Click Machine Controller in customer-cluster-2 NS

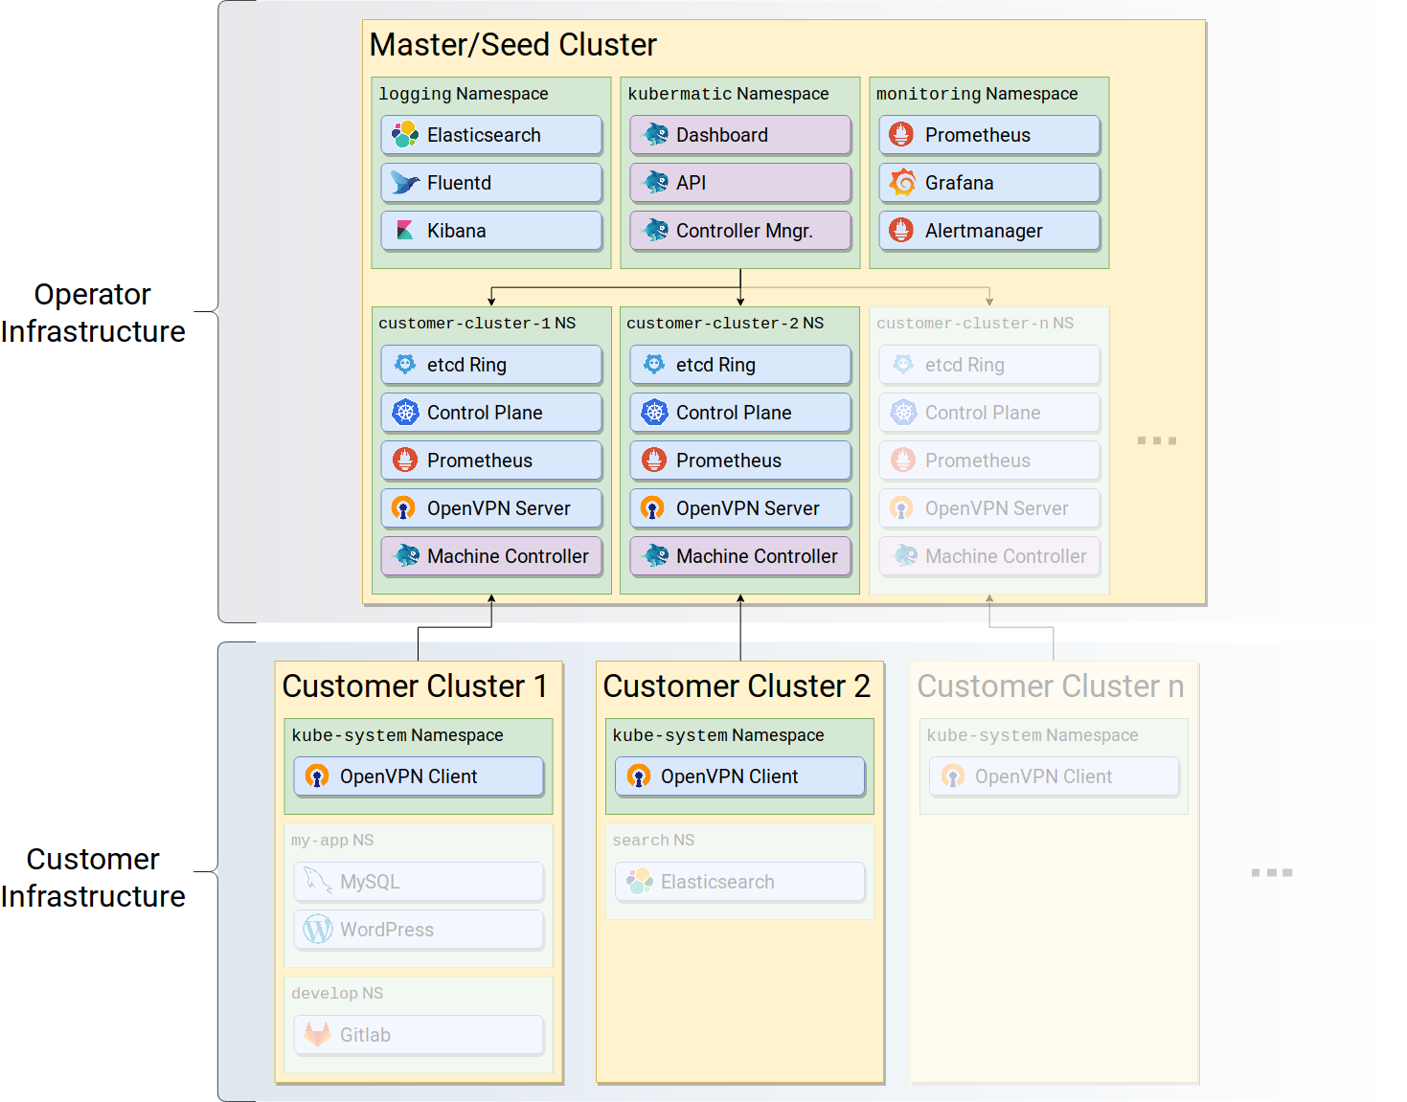coord(739,556)
